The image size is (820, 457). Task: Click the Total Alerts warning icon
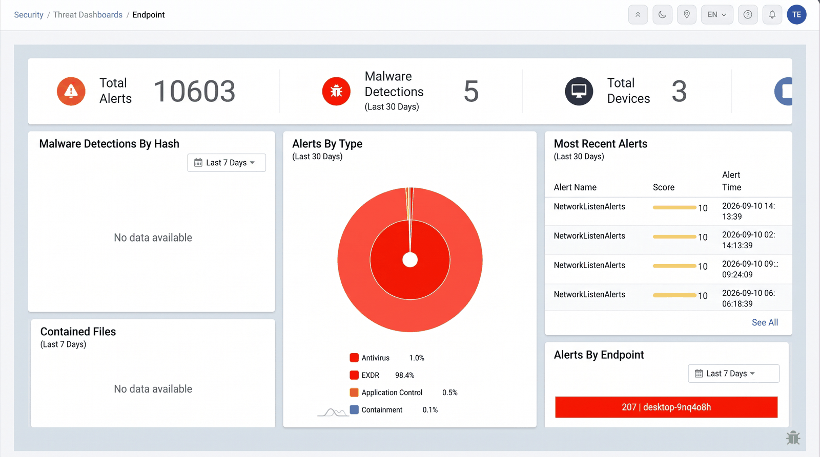coord(71,91)
